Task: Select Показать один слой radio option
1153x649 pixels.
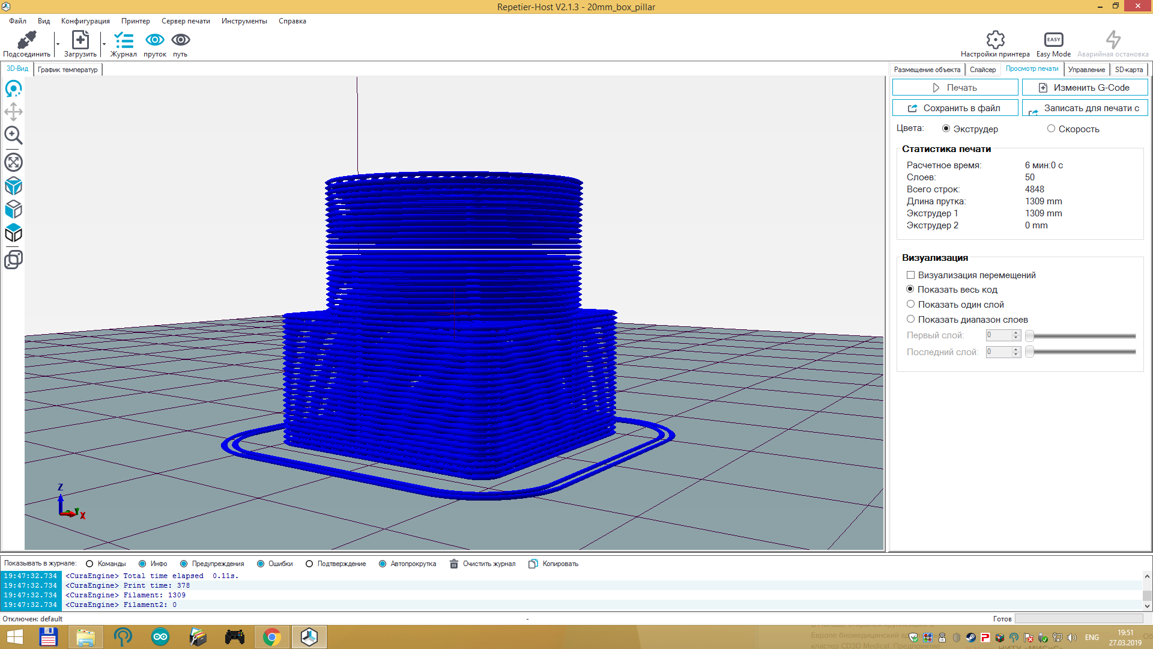Action: (910, 305)
